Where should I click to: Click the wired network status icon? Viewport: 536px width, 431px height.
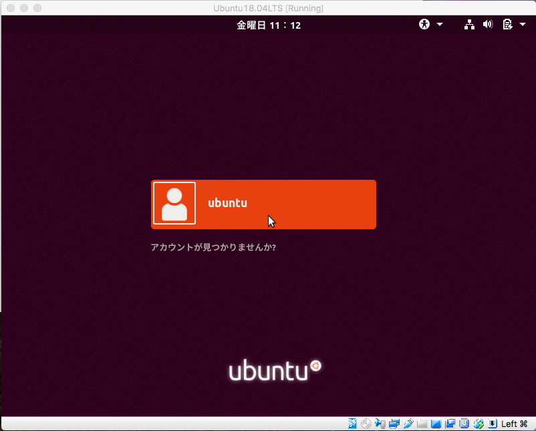coord(469,24)
